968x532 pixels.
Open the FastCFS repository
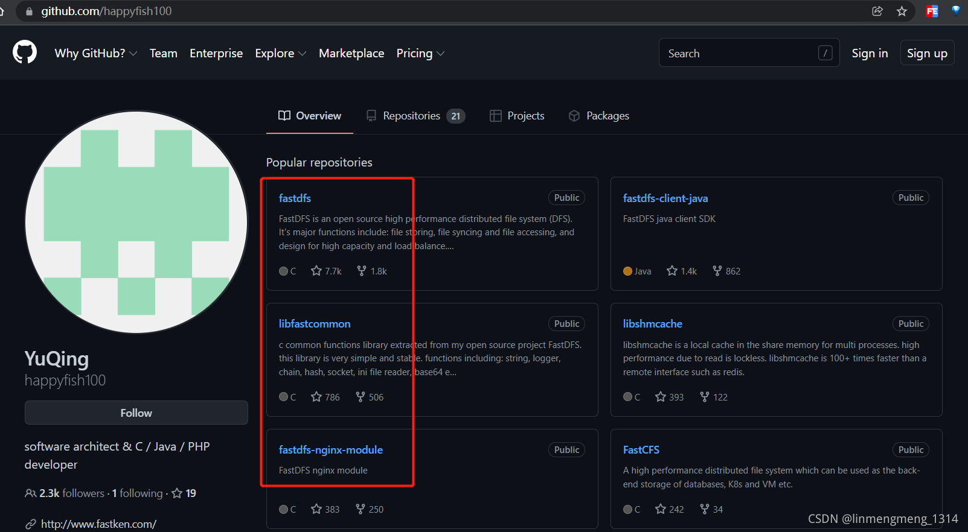pos(641,450)
